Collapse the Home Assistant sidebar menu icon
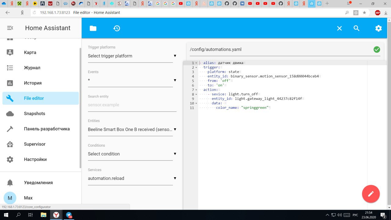This screenshot has width=391, height=220. pos(10,28)
